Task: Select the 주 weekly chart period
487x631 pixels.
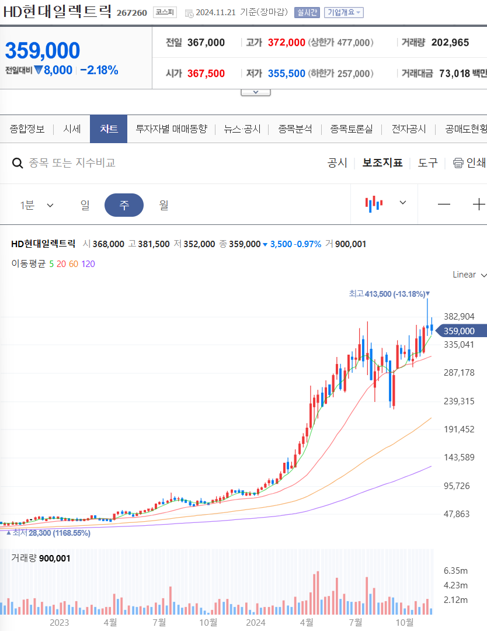Action: tap(124, 205)
